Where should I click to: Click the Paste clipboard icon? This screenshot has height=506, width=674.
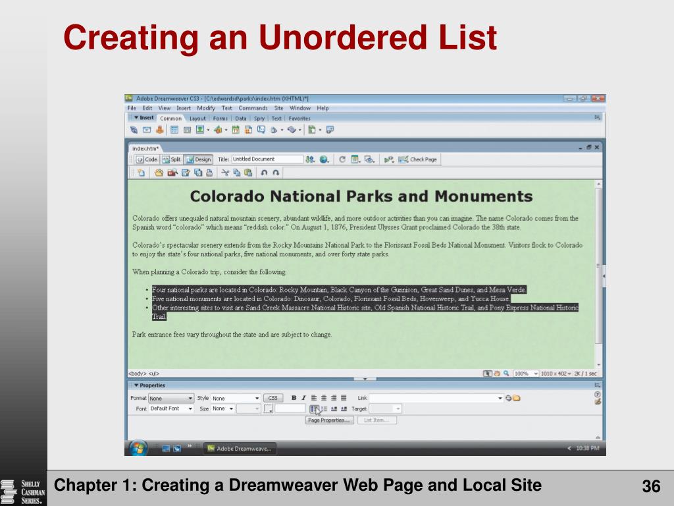pos(248,173)
